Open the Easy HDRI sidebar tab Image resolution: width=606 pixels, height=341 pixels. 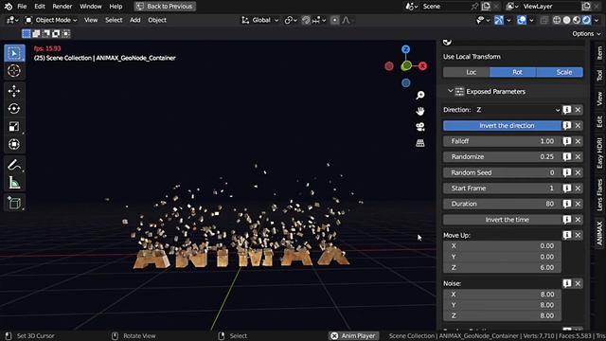pyautogui.click(x=599, y=153)
